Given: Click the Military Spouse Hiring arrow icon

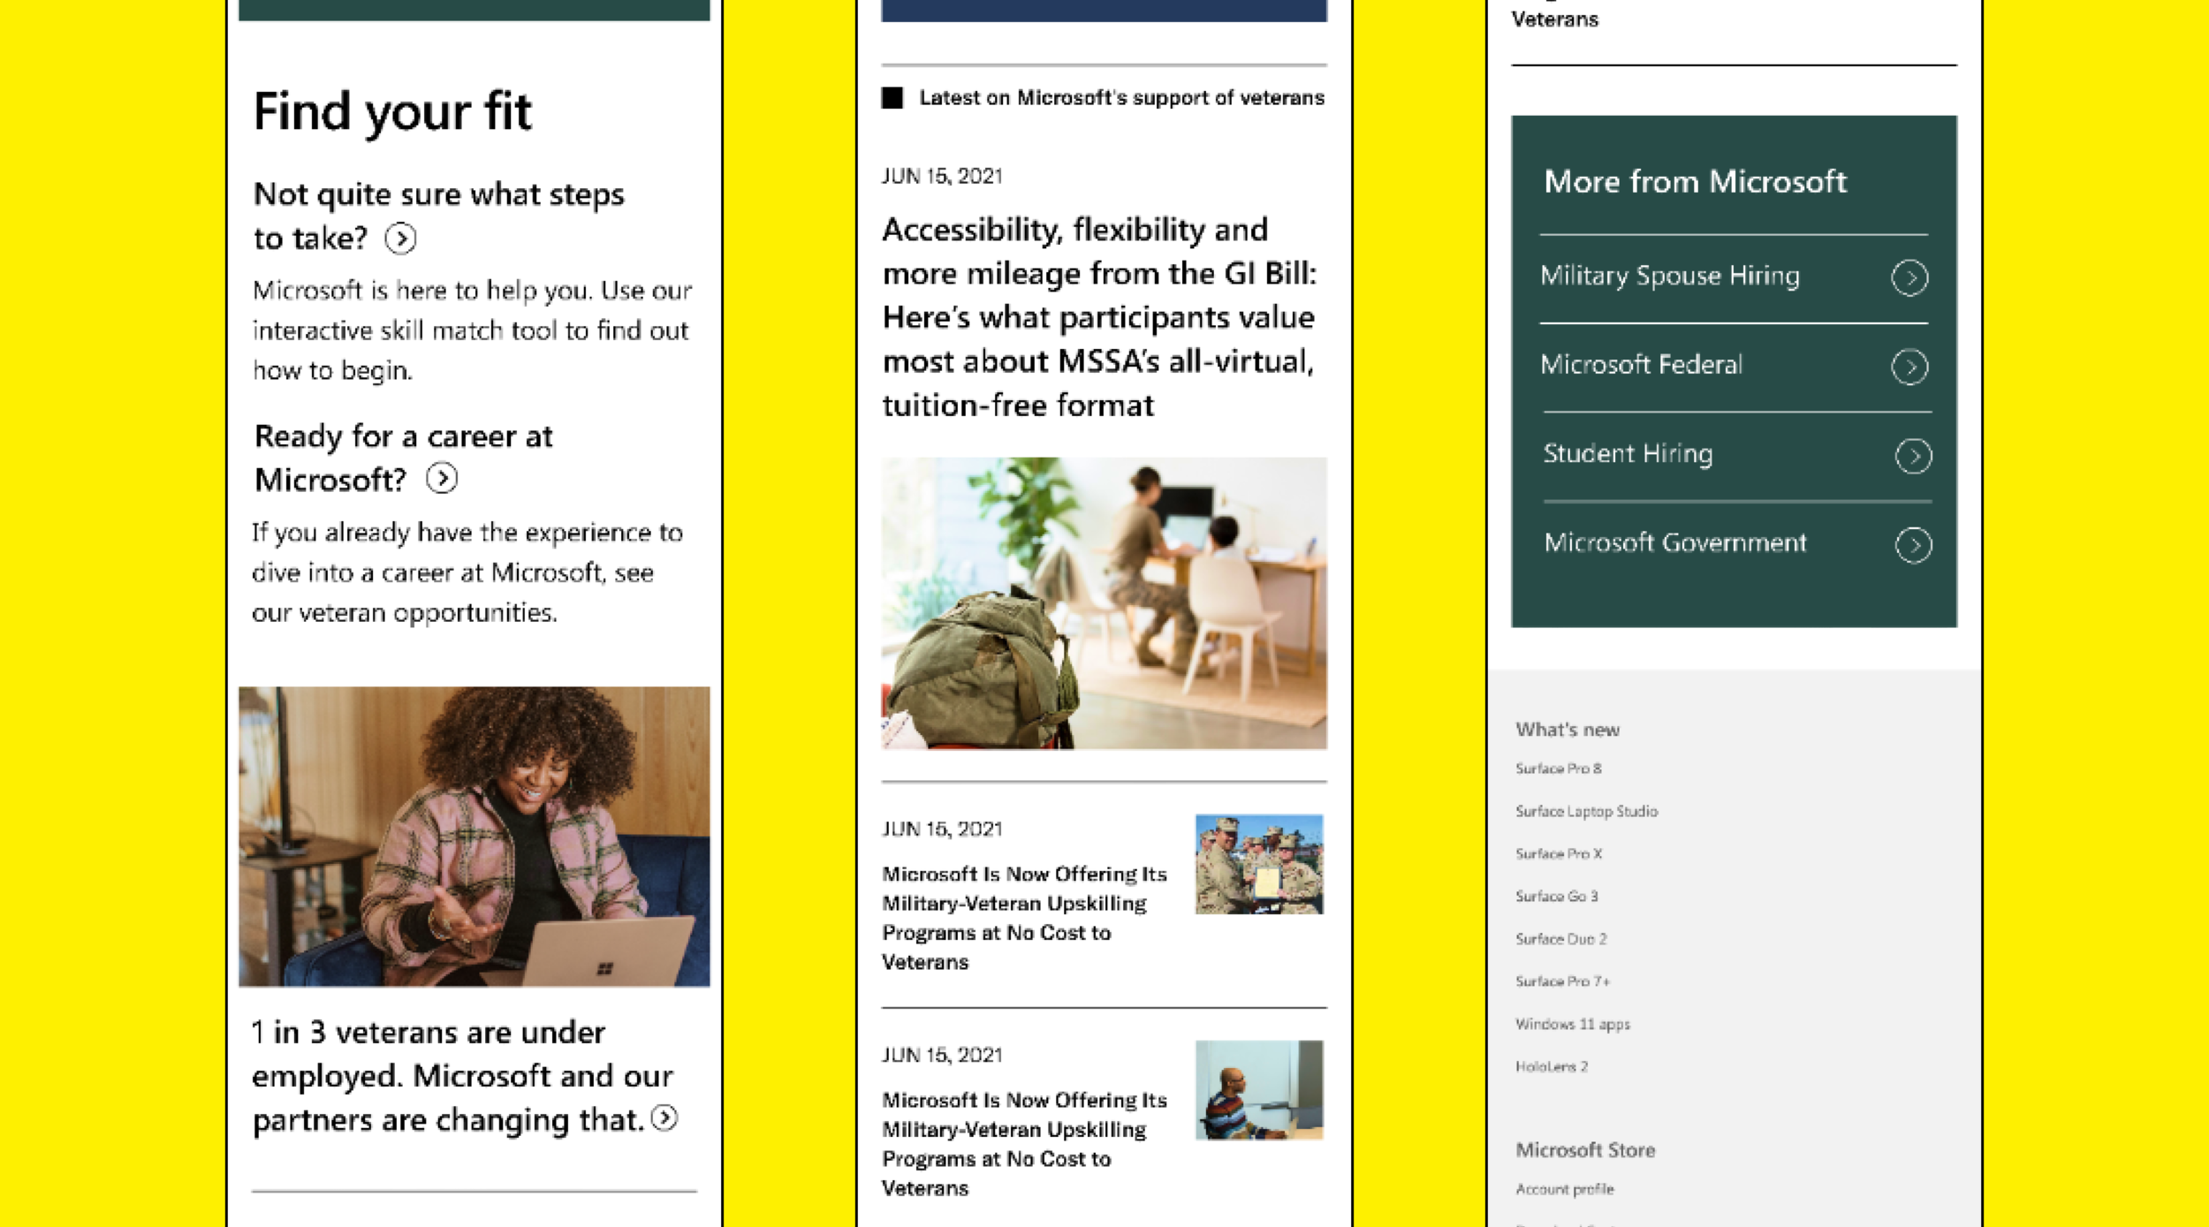Looking at the screenshot, I should pos(1909,277).
